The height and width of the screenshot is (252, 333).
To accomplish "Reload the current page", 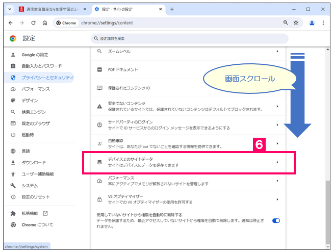I will coord(33,23).
